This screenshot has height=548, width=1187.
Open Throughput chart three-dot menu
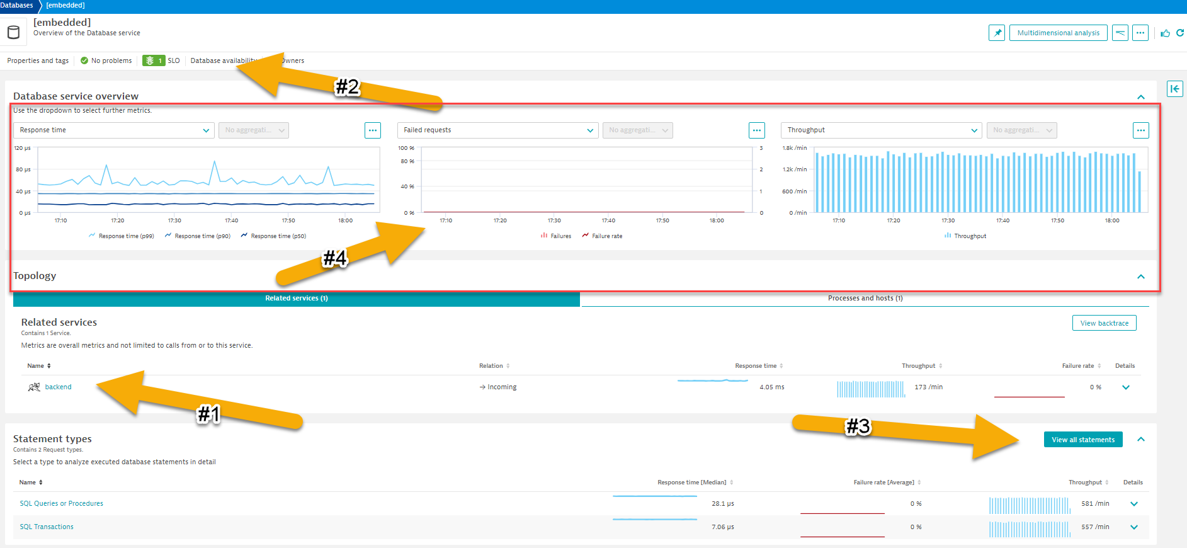click(x=1140, y=130)
